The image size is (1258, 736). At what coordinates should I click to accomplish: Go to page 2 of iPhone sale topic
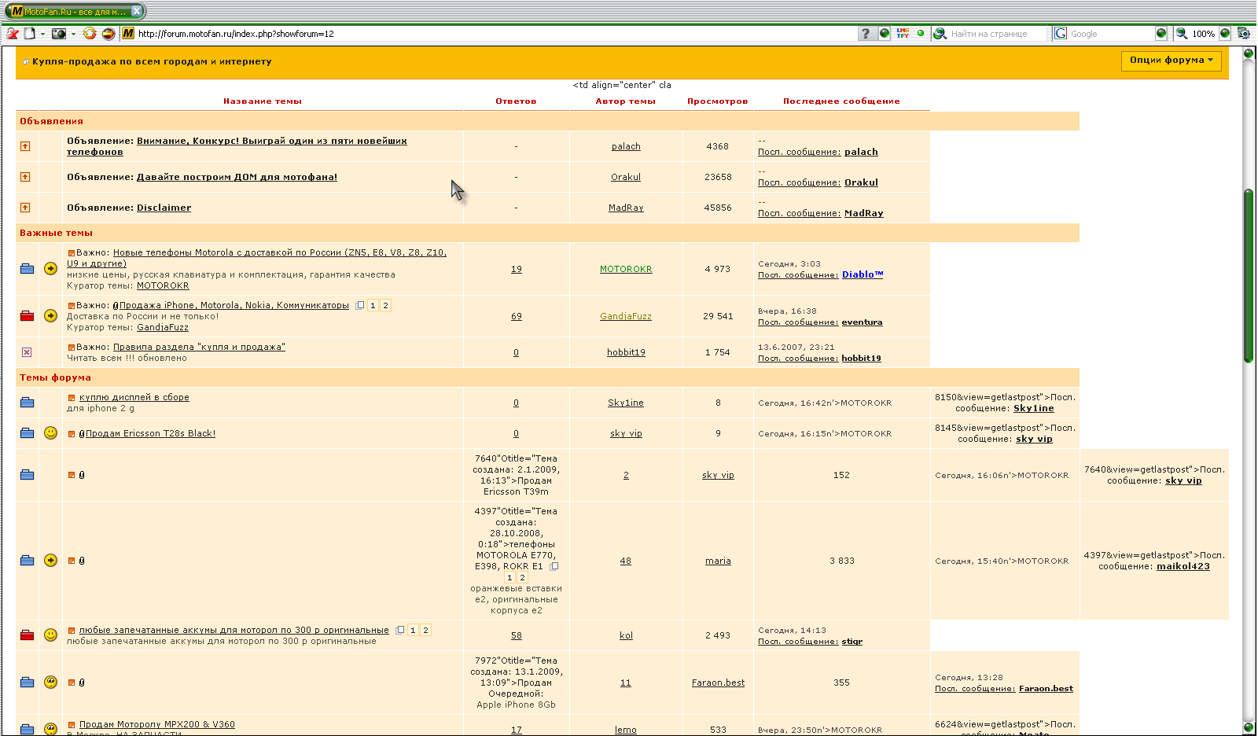385,305
